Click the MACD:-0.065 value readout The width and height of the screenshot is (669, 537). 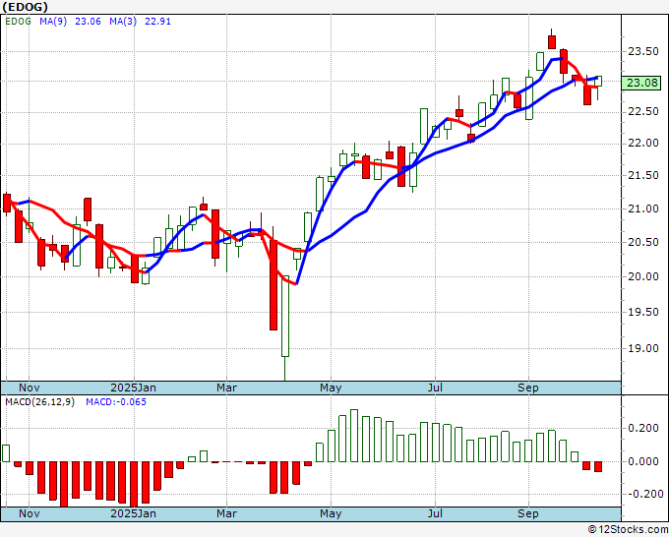click(116, 402)
